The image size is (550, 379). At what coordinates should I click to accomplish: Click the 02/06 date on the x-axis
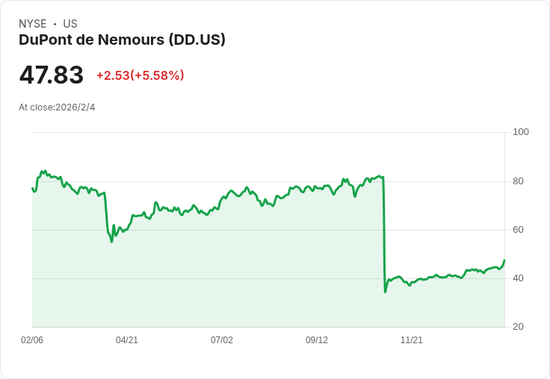point(32,340)
